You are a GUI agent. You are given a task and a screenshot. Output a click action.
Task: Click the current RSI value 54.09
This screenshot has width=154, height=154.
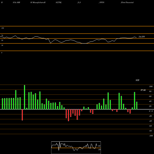[x=142, y=37]
